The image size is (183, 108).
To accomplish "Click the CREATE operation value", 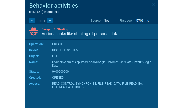I will coord(57,44).
